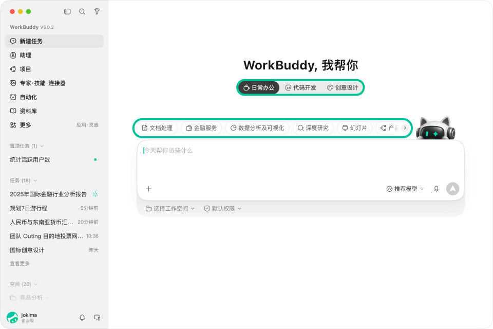
Task: Choose the 深度研究 chip
Action: pyautogui.click(x=313, y=128)
